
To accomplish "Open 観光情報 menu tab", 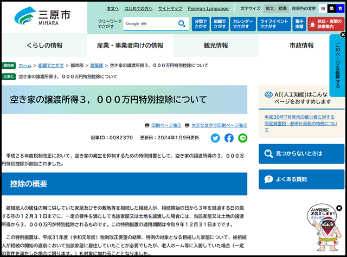I will point(216,46).
